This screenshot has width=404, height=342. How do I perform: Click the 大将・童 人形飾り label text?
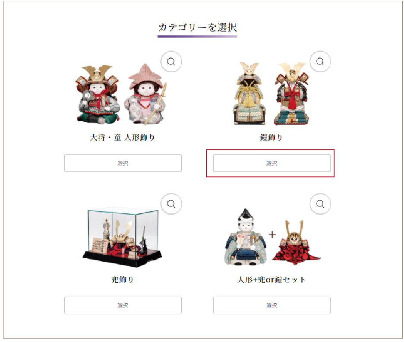(x=123, y=137)
